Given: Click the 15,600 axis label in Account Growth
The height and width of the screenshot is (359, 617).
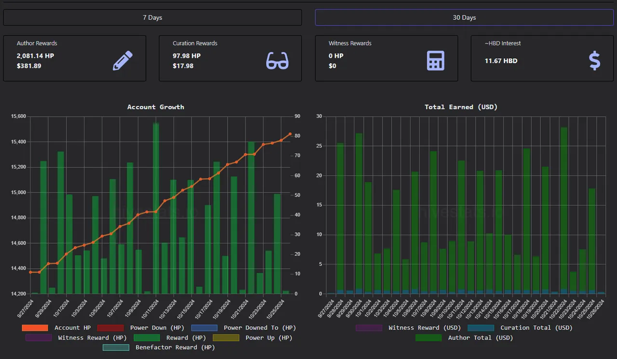Looking at the screenshot, I should 18,117.
